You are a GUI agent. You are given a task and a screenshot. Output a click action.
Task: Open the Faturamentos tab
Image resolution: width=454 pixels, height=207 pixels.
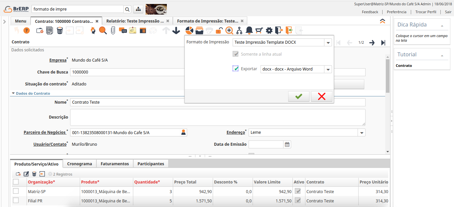click(x=115, y=164)
